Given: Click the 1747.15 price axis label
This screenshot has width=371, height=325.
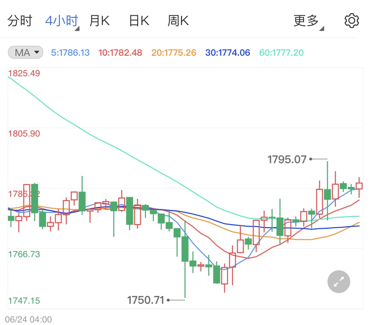Looking at the screenshot, I should (x=24, y=301).
